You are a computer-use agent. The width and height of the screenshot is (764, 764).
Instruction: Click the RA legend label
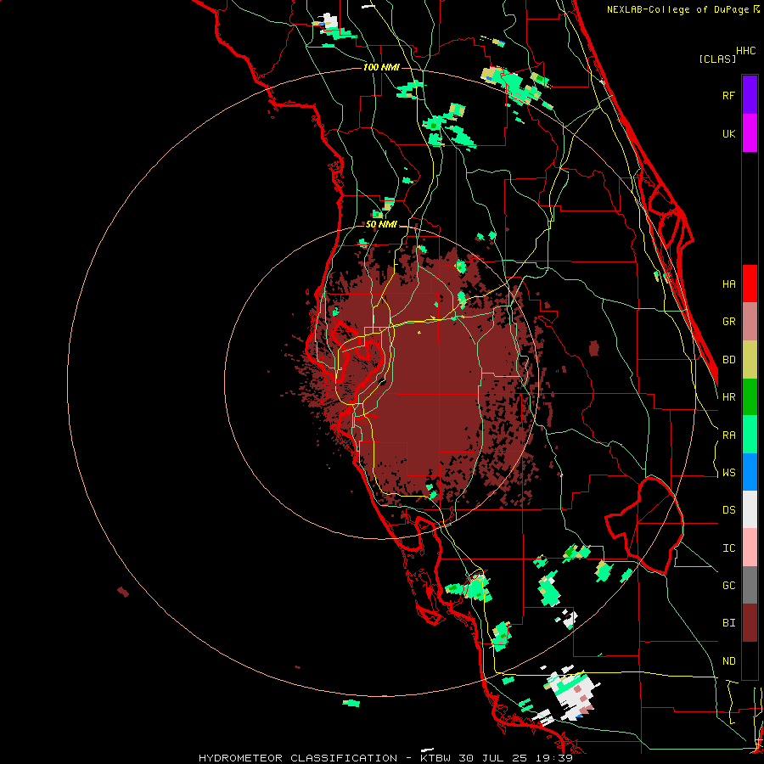click(x=728, y=435)
